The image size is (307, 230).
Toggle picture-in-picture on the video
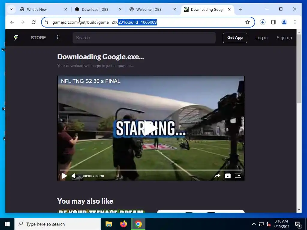coord(238,176)
